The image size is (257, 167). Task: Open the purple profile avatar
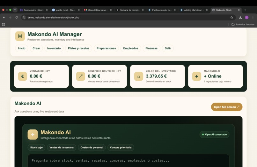[x=247, y=18]
